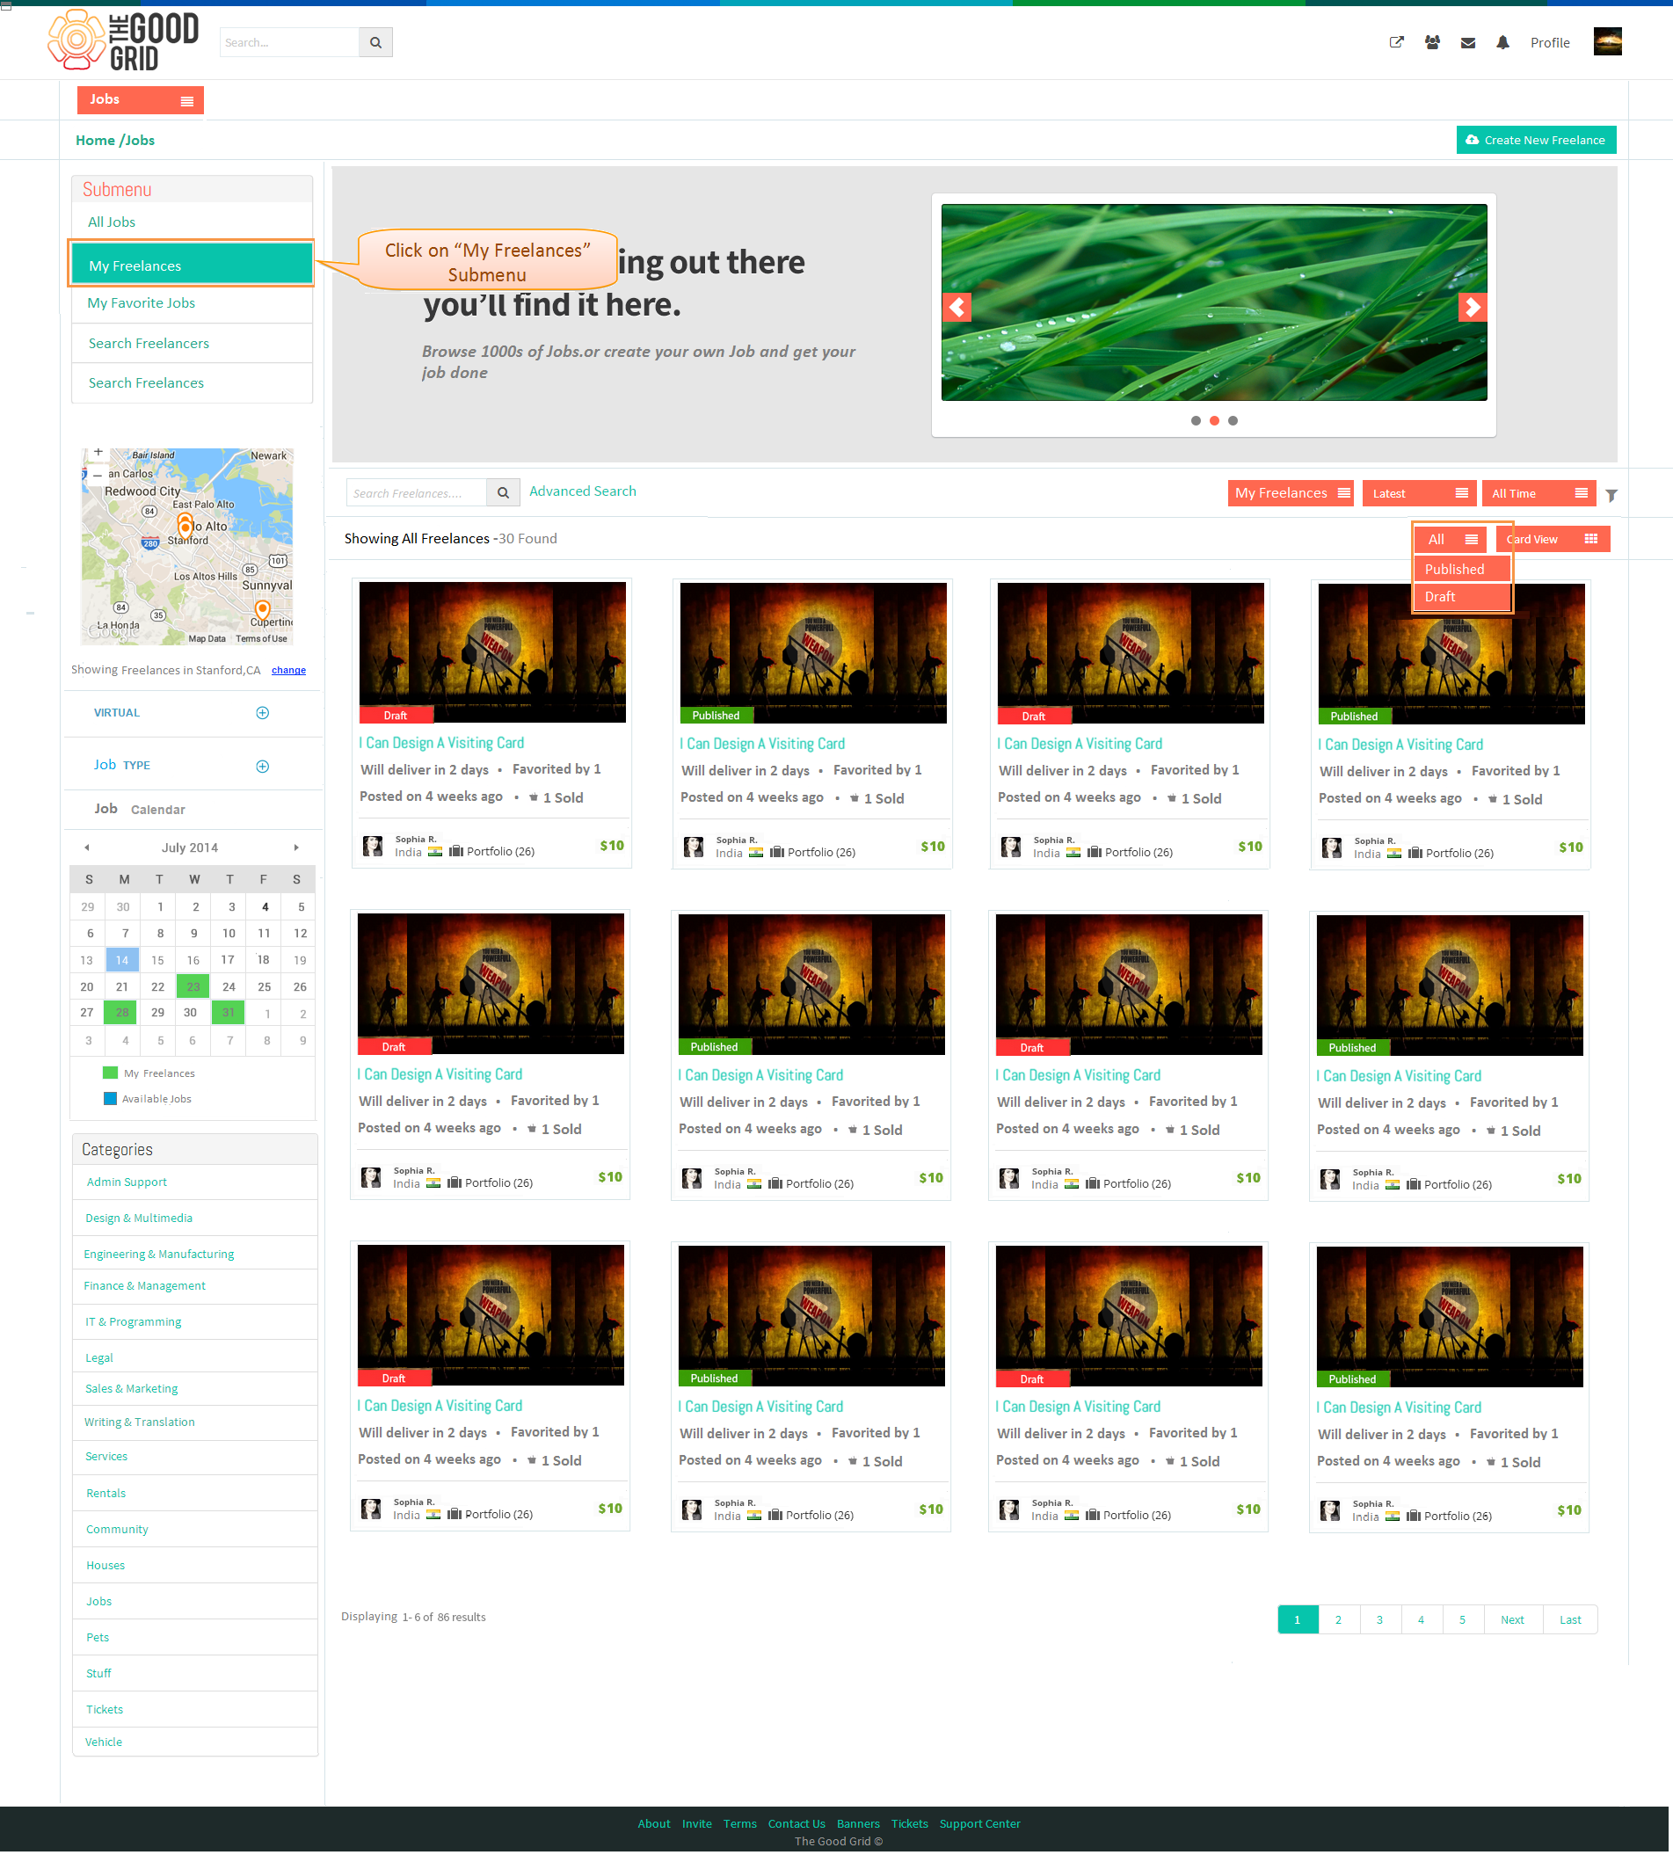This screenshot has width=1673, height=1855.
Task: Click Last pagination button
Action: 1570,1620
